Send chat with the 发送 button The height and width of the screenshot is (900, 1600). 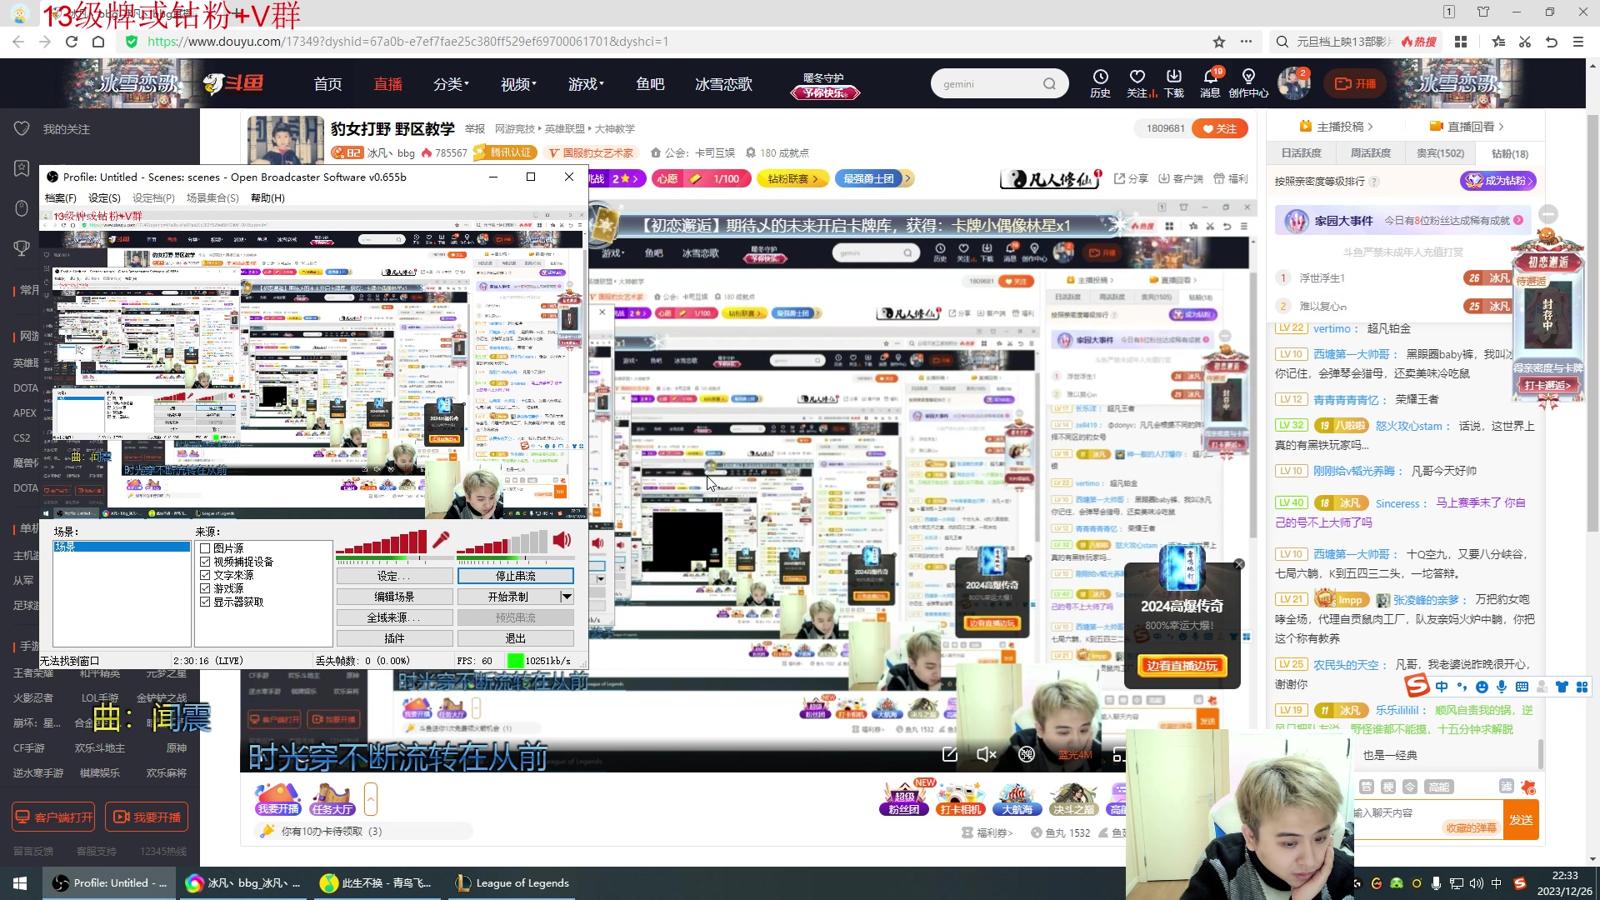pos(1521,820)
